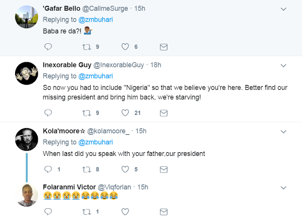This screenshot has height=219, width=302.
Task: Retweet Kola'moore's tweet about the president
Action: coord(85,169)
